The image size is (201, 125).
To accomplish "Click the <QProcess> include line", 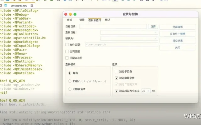I will [16, 57].
